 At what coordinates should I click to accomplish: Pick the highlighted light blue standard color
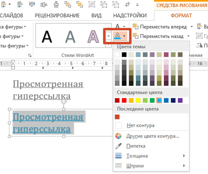[x=159, y=100]
